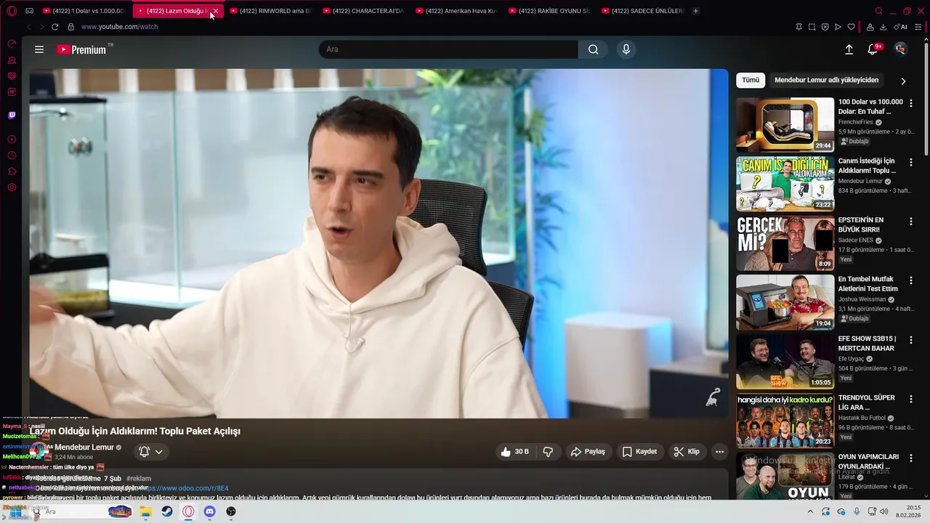Reload the page with the refresh icon
The height and width of the screenshot is (523, 930).
pyautogui.click(x=54, y=27)
